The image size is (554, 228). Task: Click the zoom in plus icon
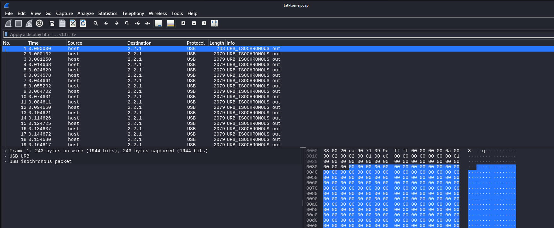click(183, 23)
